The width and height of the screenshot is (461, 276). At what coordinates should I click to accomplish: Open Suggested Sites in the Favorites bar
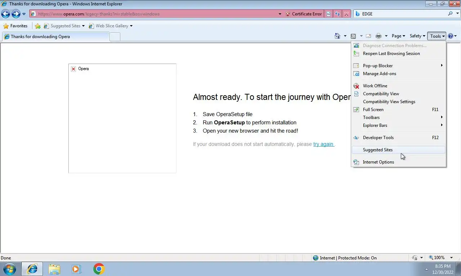(x=64, y=26)
